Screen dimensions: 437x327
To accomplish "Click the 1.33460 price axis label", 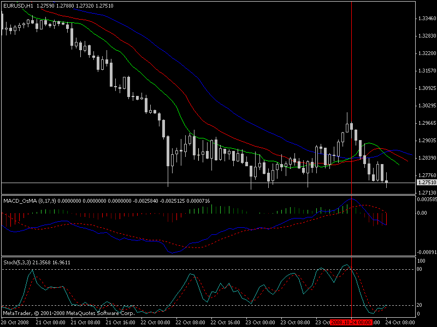I will pyautogui.click(x=425, y=18).
